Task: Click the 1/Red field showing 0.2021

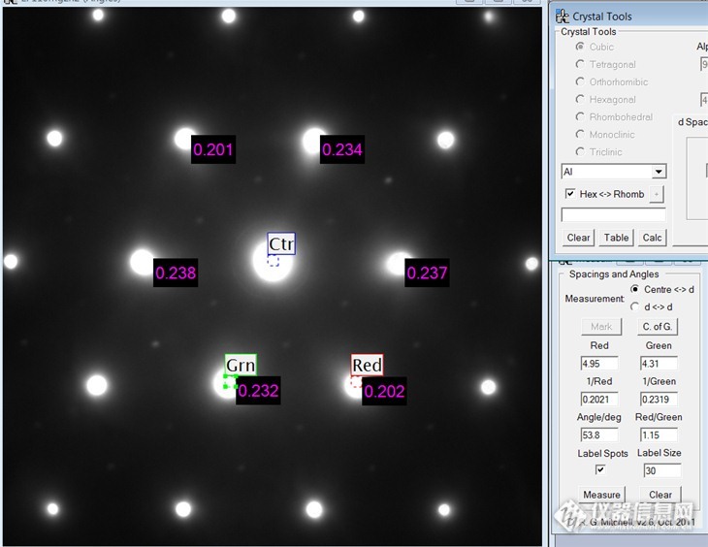Action: point(599,400)
